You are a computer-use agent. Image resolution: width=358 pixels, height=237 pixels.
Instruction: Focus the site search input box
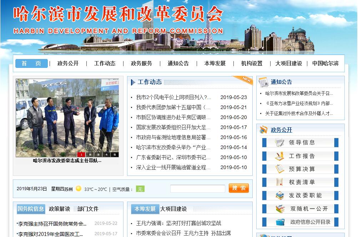(x=198, y=189)
